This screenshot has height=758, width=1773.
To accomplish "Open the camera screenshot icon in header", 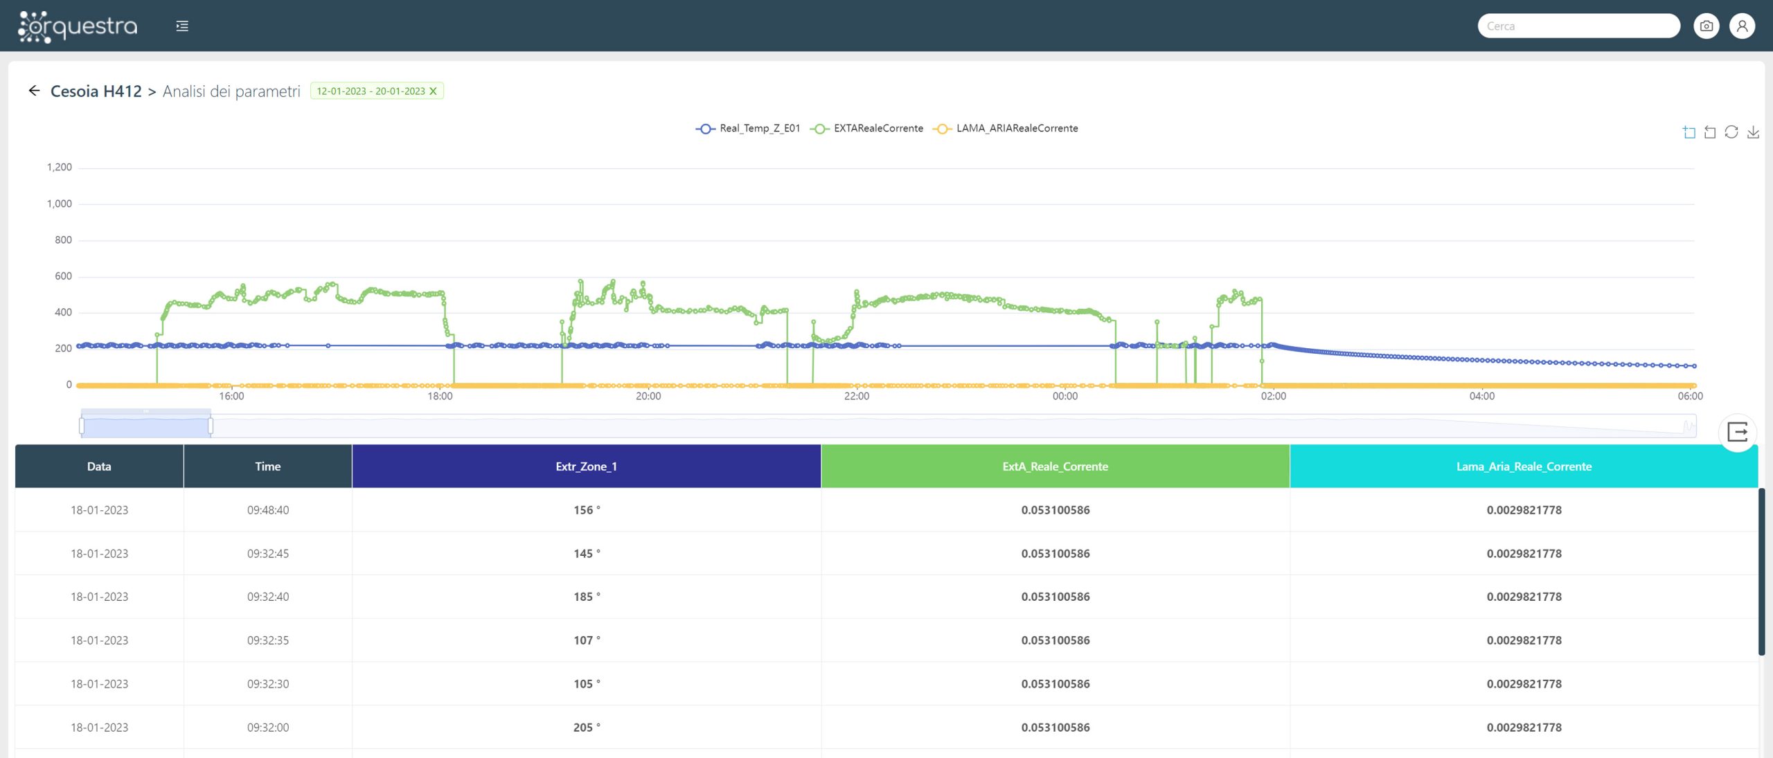I will pyautogui.click(x=1706, y=26).
